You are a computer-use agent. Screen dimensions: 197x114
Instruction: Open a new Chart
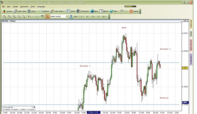32,11
